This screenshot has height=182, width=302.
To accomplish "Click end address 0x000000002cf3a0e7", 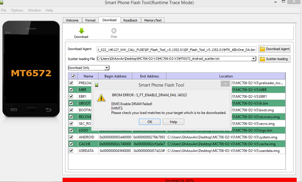I will [149, 144].
